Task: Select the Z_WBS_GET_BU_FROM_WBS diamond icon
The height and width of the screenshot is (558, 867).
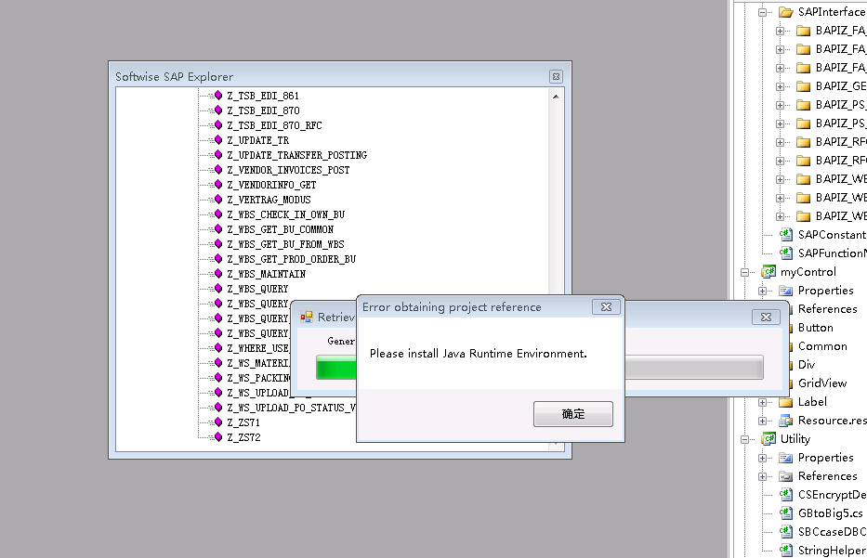Action: pos(218,244)
